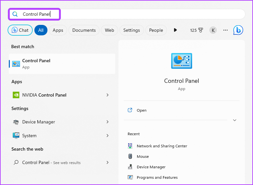The width and height of the screenshot is (253, 185).
Task: Click Programs and Features icon
Action: (130, 177)
